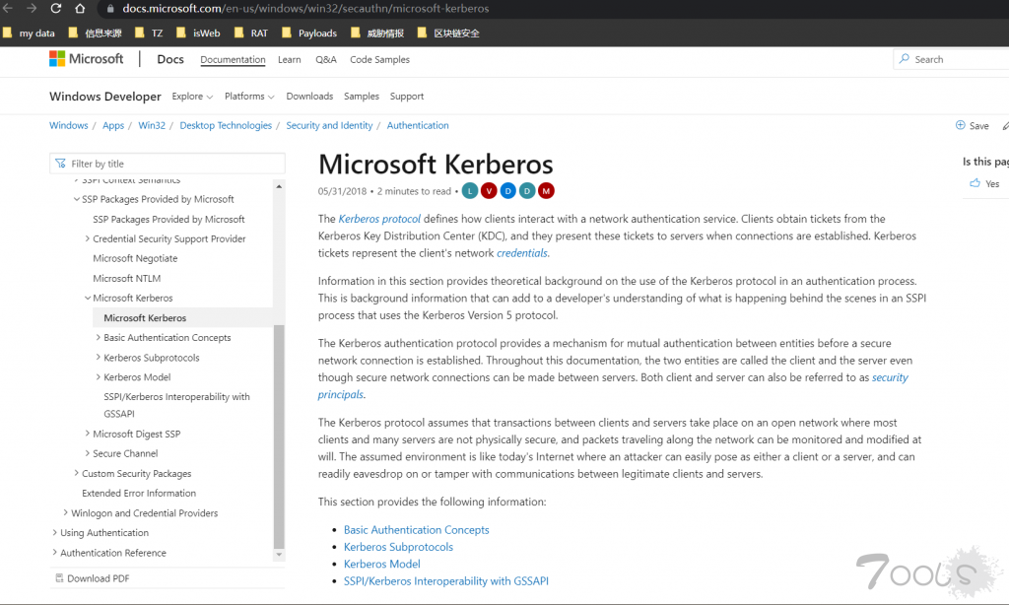Screen dimensions: 1009x605
Task: Open the Code Samples nav item
Action: (x=379, y=59)
